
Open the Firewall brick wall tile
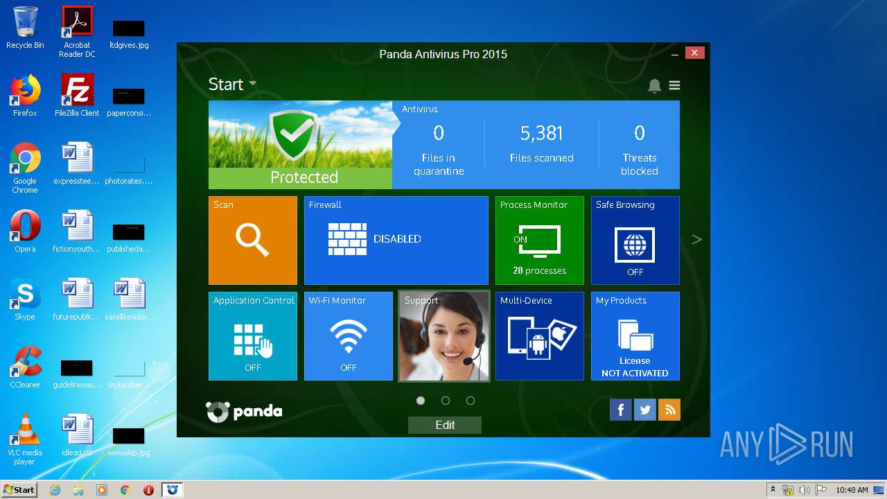(x=396, y=240)
